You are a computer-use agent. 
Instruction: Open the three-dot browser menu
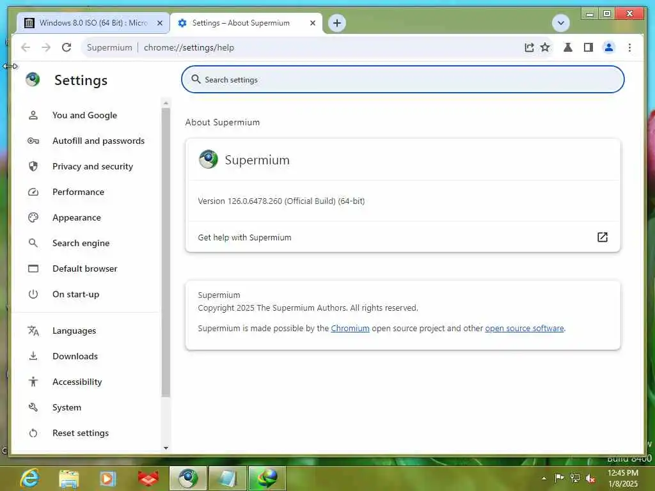tap(629, 47)
